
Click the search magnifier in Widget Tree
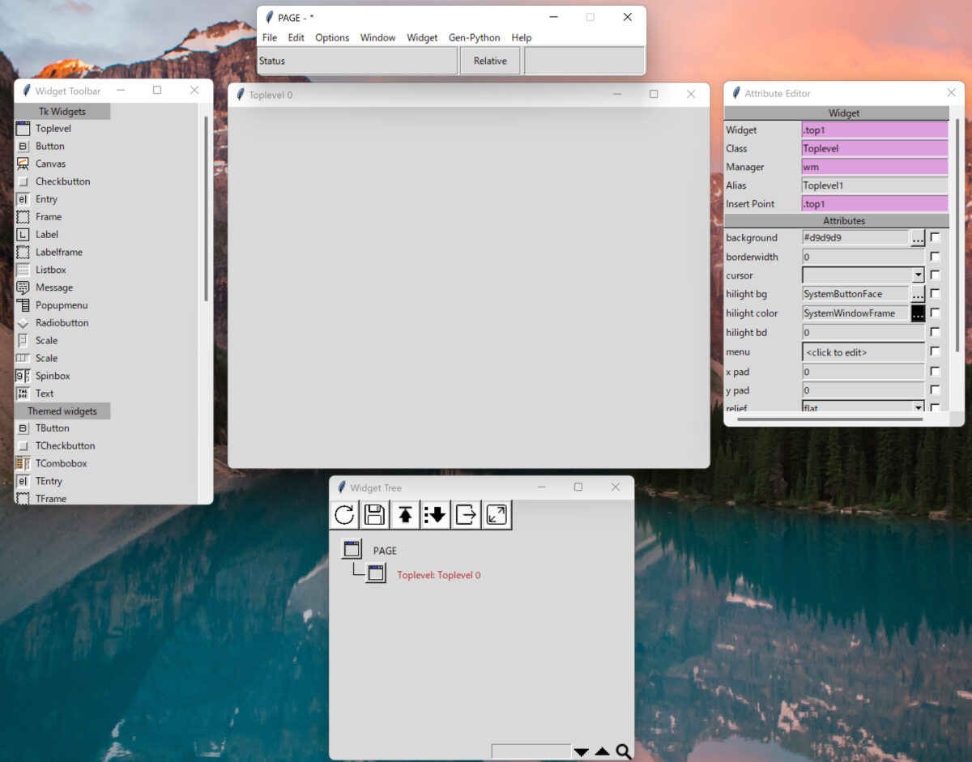coord(623,751)
